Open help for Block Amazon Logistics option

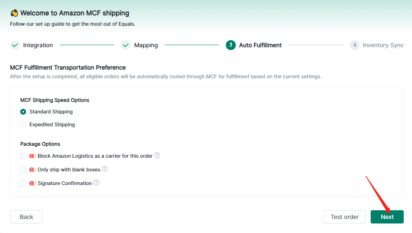[x=157, y=156]
